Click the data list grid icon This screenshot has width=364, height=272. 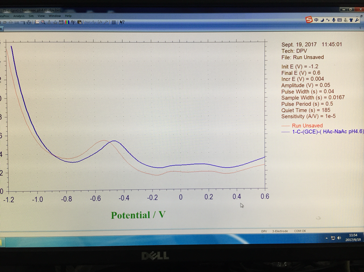pos(113,22)
